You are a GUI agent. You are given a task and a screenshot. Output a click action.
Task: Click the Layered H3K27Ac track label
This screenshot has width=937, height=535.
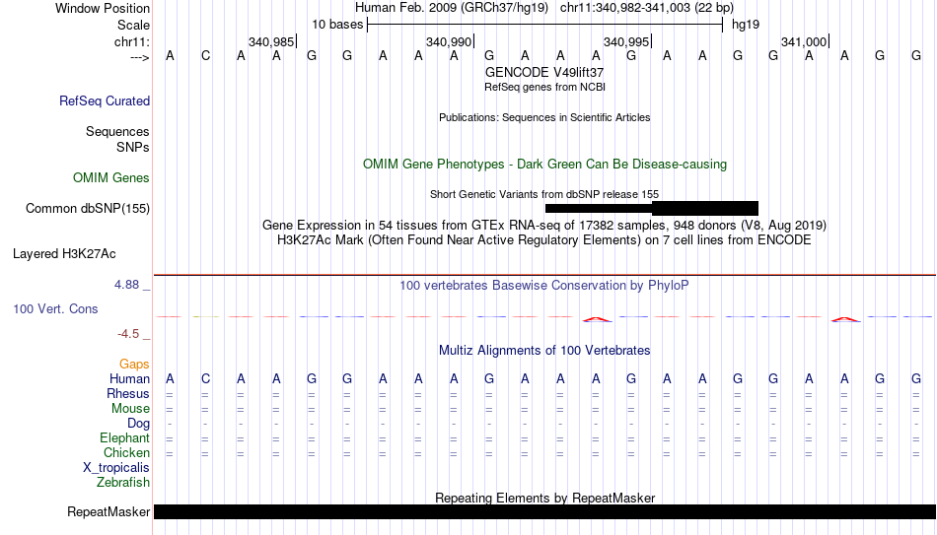[64, 254]
